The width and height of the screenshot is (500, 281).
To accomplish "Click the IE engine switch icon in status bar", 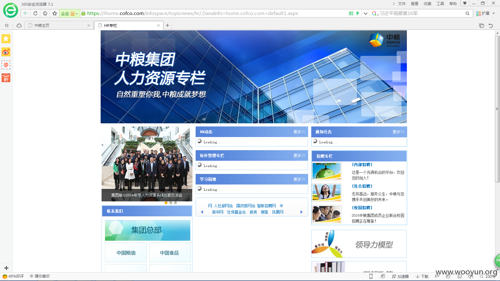I will coord(448,276).
